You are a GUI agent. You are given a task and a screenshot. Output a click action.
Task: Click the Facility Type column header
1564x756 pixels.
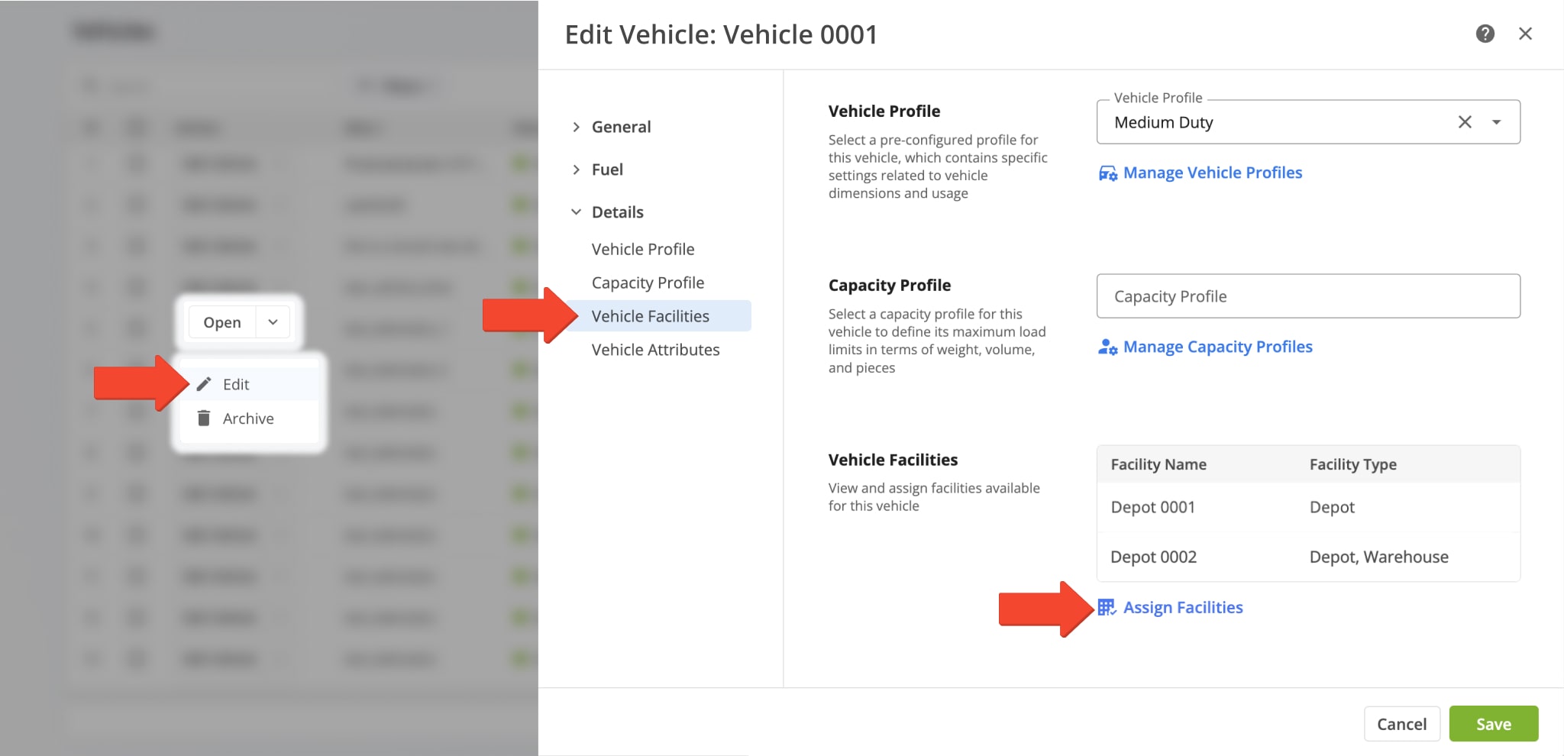tap(1352, 464)
